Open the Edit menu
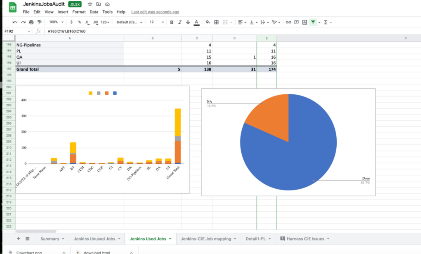This screenshot has height=254, width=421. (x=37, y=12)
